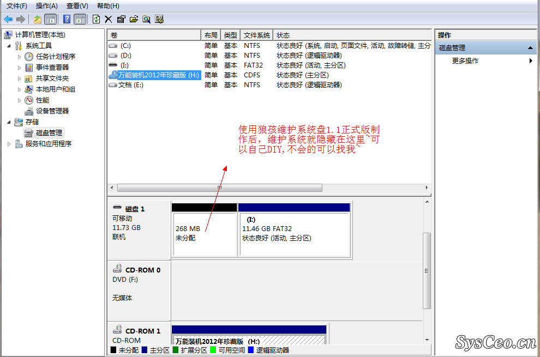Click the Up one level folder icon
Image resolution: width=540 pixels, height=357 pixels.
(38, 19)
